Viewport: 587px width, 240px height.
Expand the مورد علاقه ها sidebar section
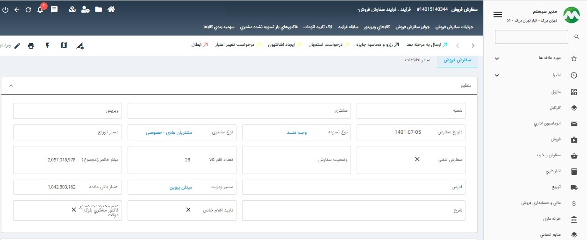497,58
